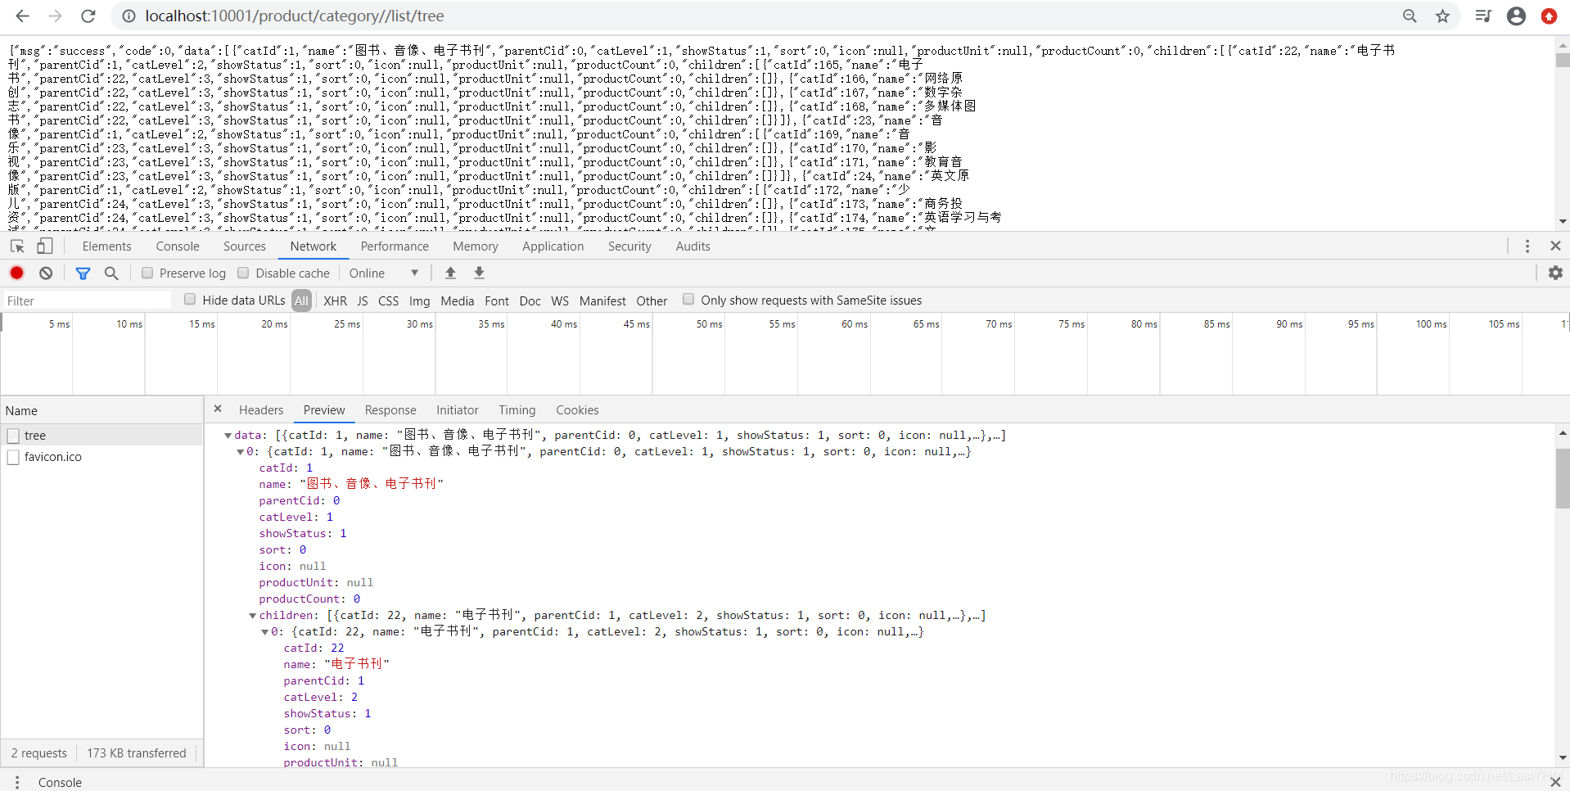Import HAR file with upload arrow
The image size is (1570, 791).
click(x=450, y=273)
